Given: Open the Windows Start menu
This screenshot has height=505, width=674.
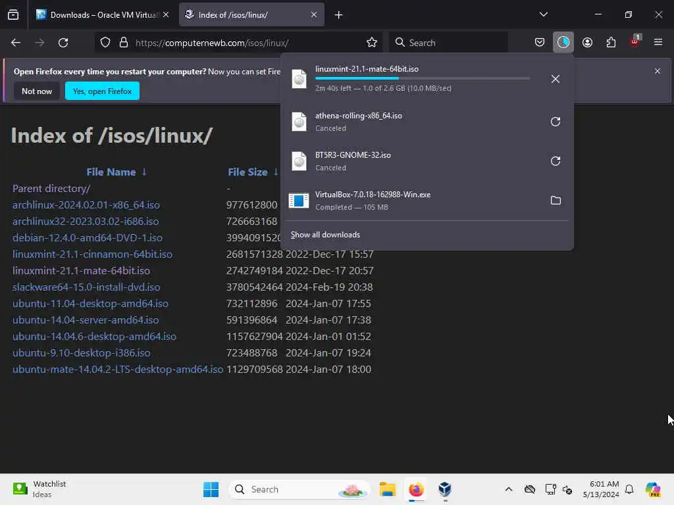Looking at the screenshot, I should [x=211, y=489].
